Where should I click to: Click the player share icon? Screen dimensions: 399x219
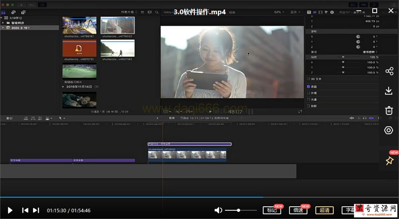(x=389, y=71)
